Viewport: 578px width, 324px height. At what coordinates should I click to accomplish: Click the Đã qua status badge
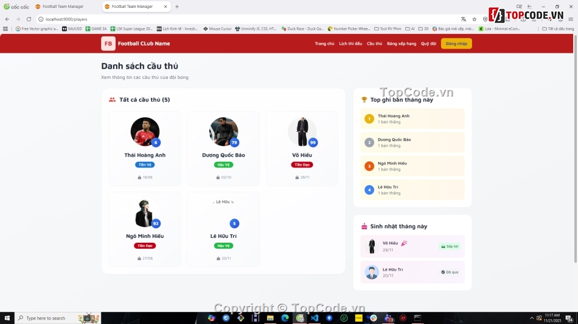450,272
